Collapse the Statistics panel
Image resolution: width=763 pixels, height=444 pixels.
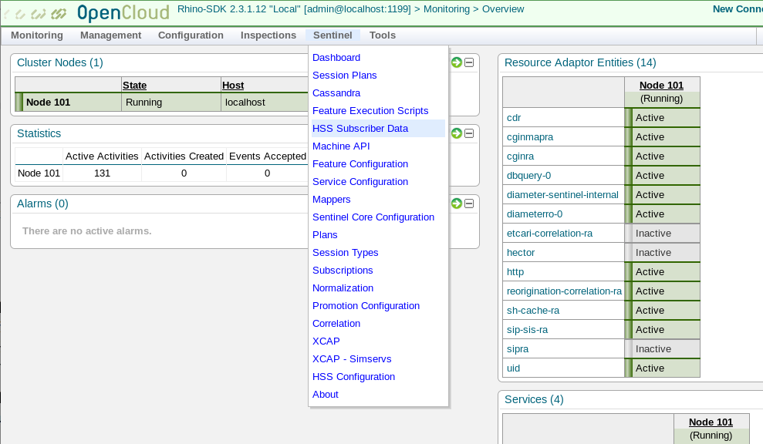(x=469, y=133)
